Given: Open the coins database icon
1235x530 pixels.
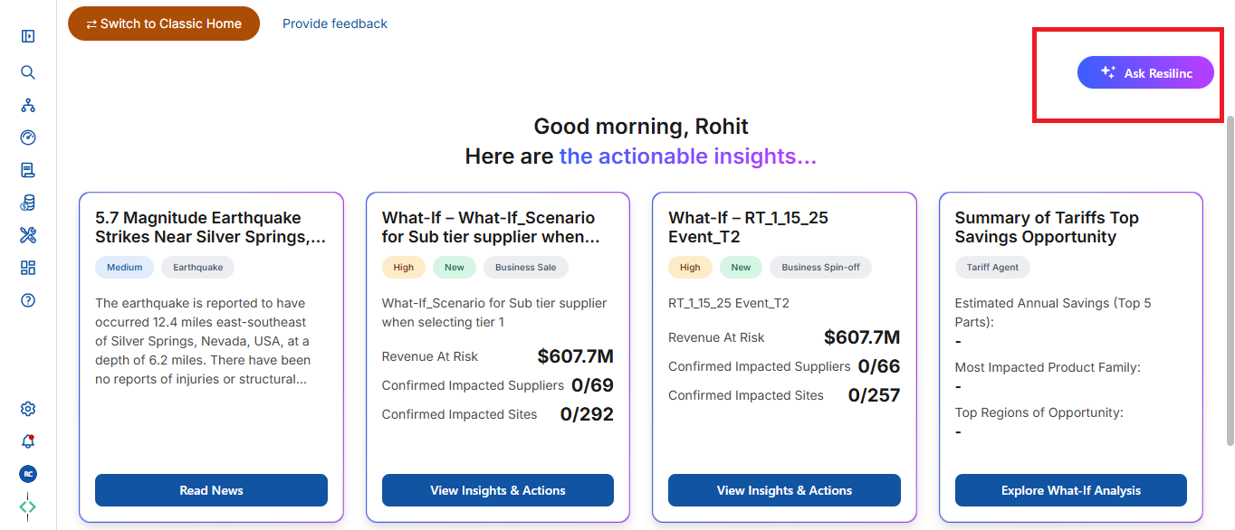Looking at the screenshot, I should pyautogui.click(x=28, y=203).
